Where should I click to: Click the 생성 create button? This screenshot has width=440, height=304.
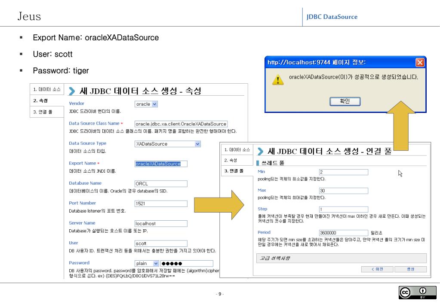coord(410,269)
